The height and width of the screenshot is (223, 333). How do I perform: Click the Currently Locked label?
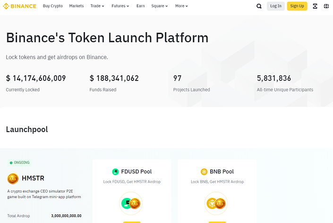pos(23,90)
